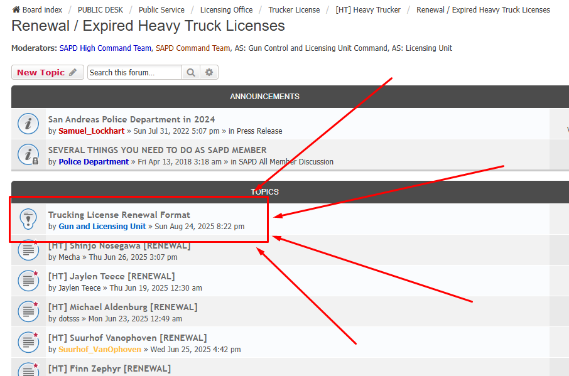View Jaylen Teece author profile
The image size is (569, 376).
[x=80, y=288]
